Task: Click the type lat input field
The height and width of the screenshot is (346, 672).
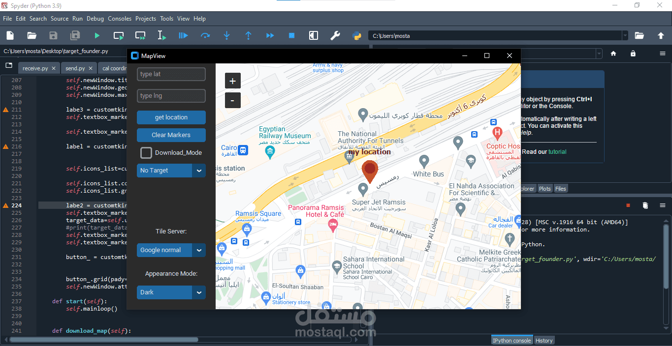Action: [171, 74]
